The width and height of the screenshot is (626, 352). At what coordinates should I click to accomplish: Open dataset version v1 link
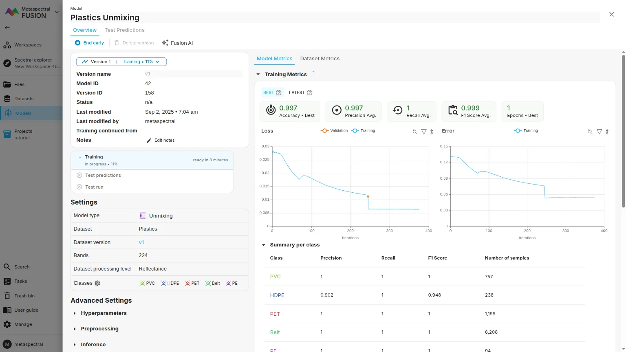[x=141, y=242]
